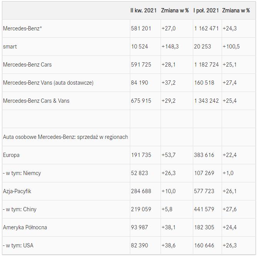Click the "sprzedaż w regionach" section heading
Screen dimensions: 257x257
pyautogui.click(x=65, y=137)
